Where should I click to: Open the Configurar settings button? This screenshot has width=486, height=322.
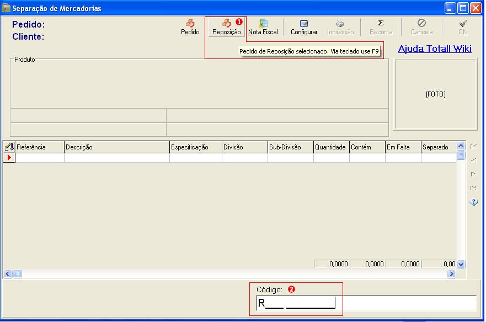tap(304, 27)
